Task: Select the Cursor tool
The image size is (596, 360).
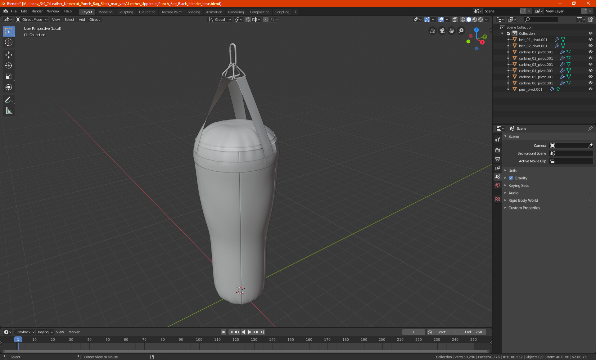Action: [x=9, y=43]
